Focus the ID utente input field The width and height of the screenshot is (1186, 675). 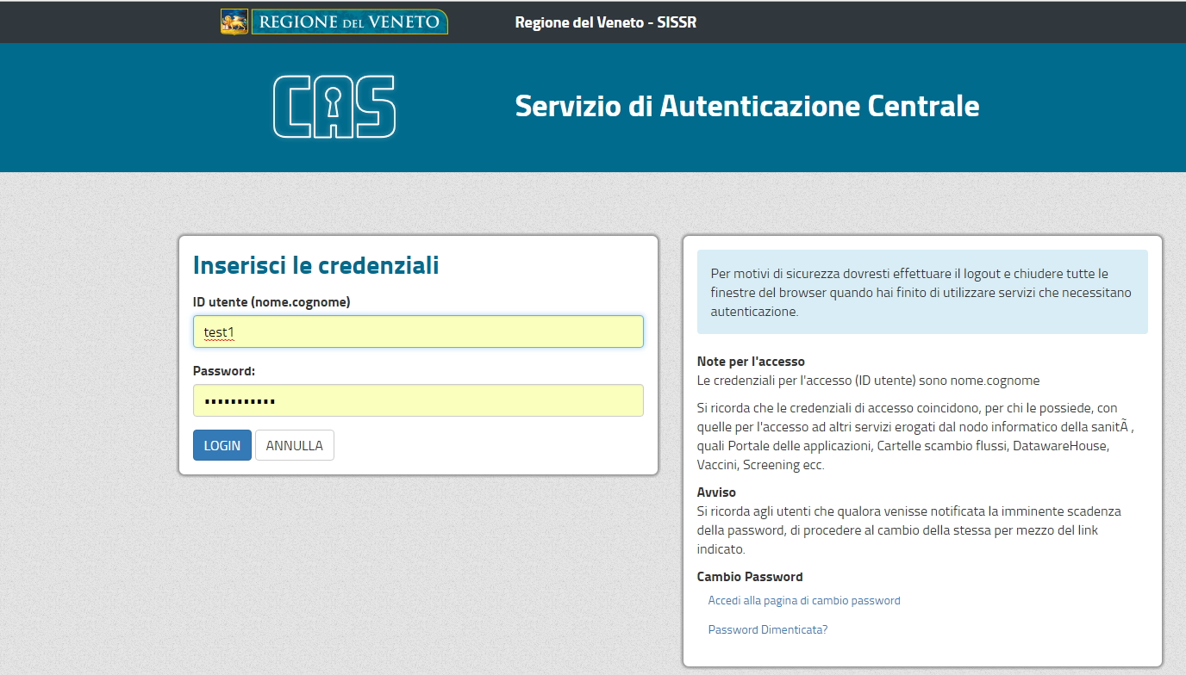[x=418, y=331]
